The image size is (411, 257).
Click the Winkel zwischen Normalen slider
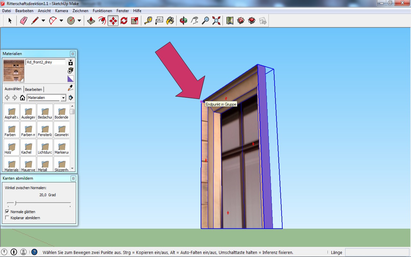(x=15, y=203)
